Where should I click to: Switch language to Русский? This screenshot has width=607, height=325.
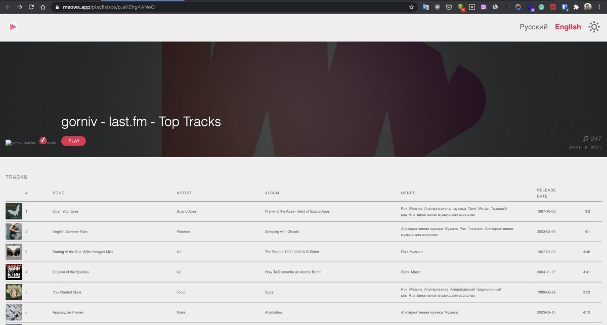pos(534,27)
